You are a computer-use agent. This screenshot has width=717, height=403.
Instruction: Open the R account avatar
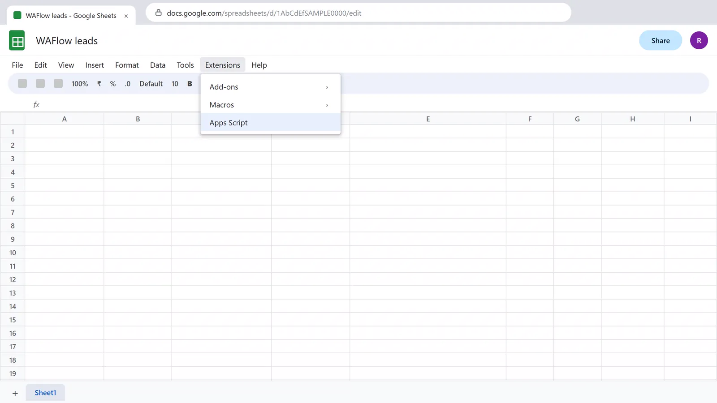click(699, 40)
